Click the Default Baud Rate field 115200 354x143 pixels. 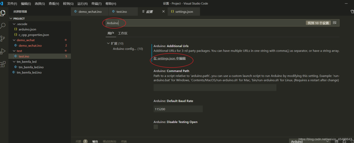(178, 109)
